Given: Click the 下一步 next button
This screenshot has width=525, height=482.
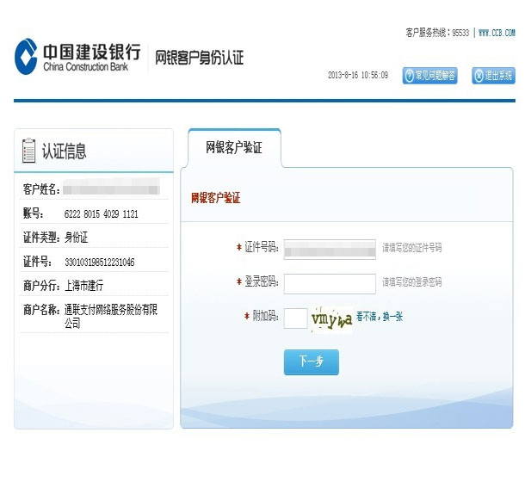Looking at the screenshot, I should (312, 362).
